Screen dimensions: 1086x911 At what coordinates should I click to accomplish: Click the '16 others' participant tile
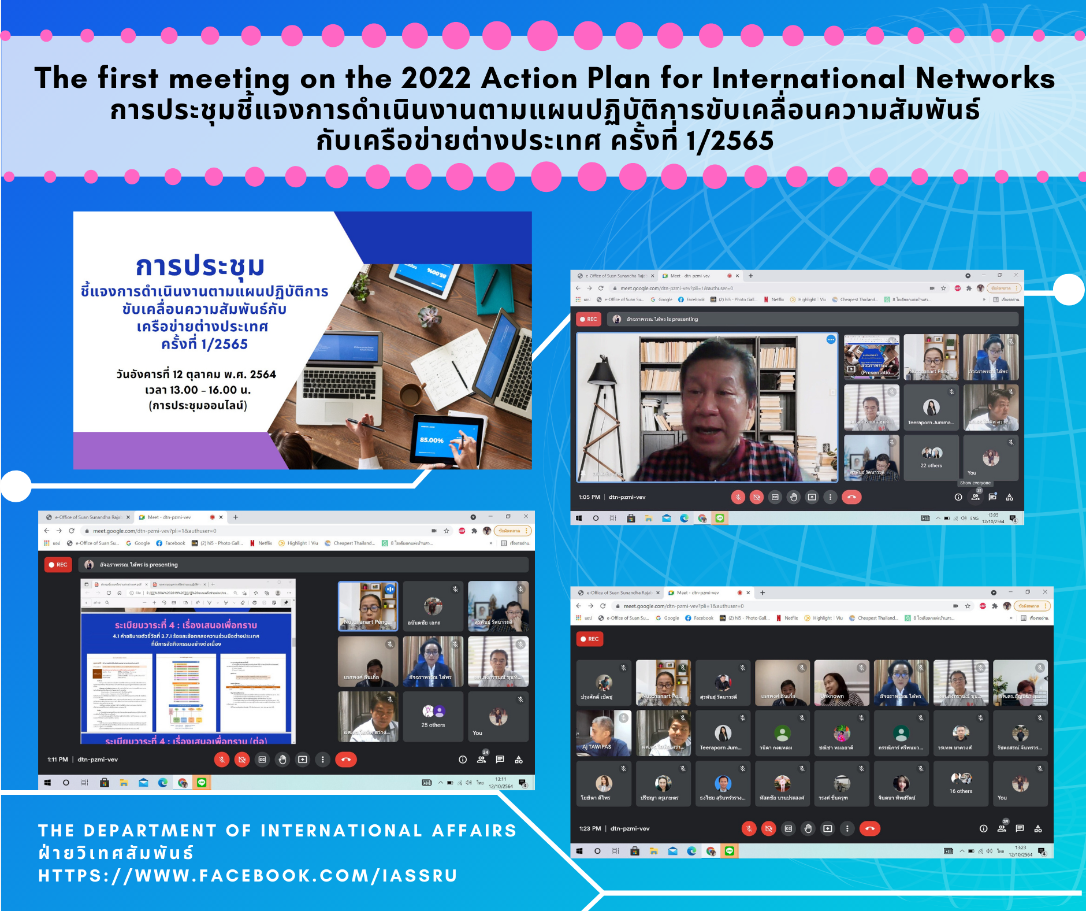[x=961, y=783]
